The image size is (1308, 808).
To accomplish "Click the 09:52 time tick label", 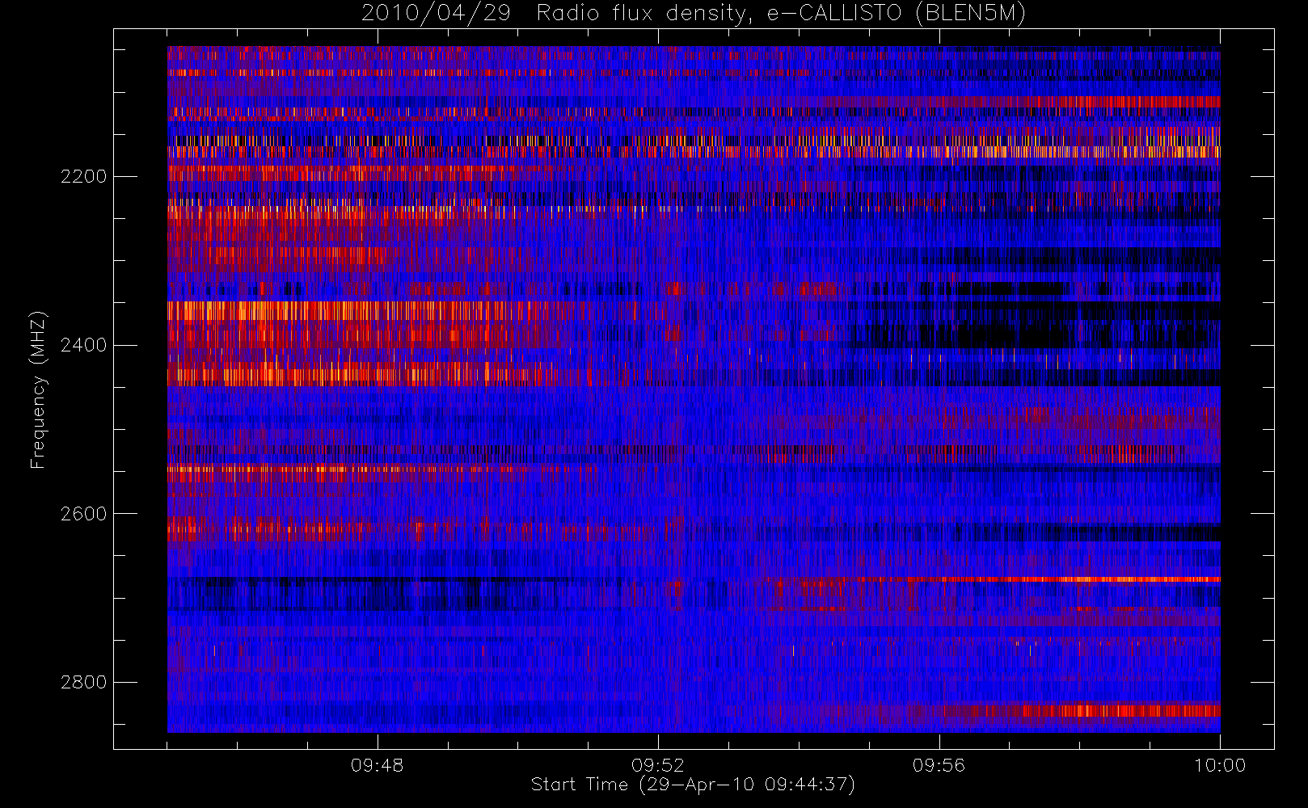I will [x=658, y=765].
